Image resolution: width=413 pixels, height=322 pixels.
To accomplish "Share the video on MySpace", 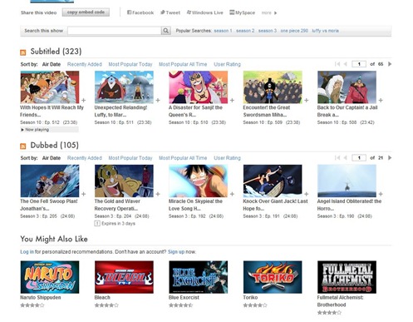I will coord(243,12).
